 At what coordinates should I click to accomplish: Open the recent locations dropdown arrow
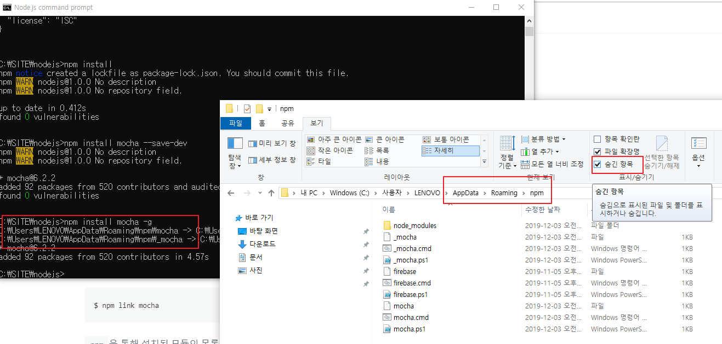[x=259, y=194]
